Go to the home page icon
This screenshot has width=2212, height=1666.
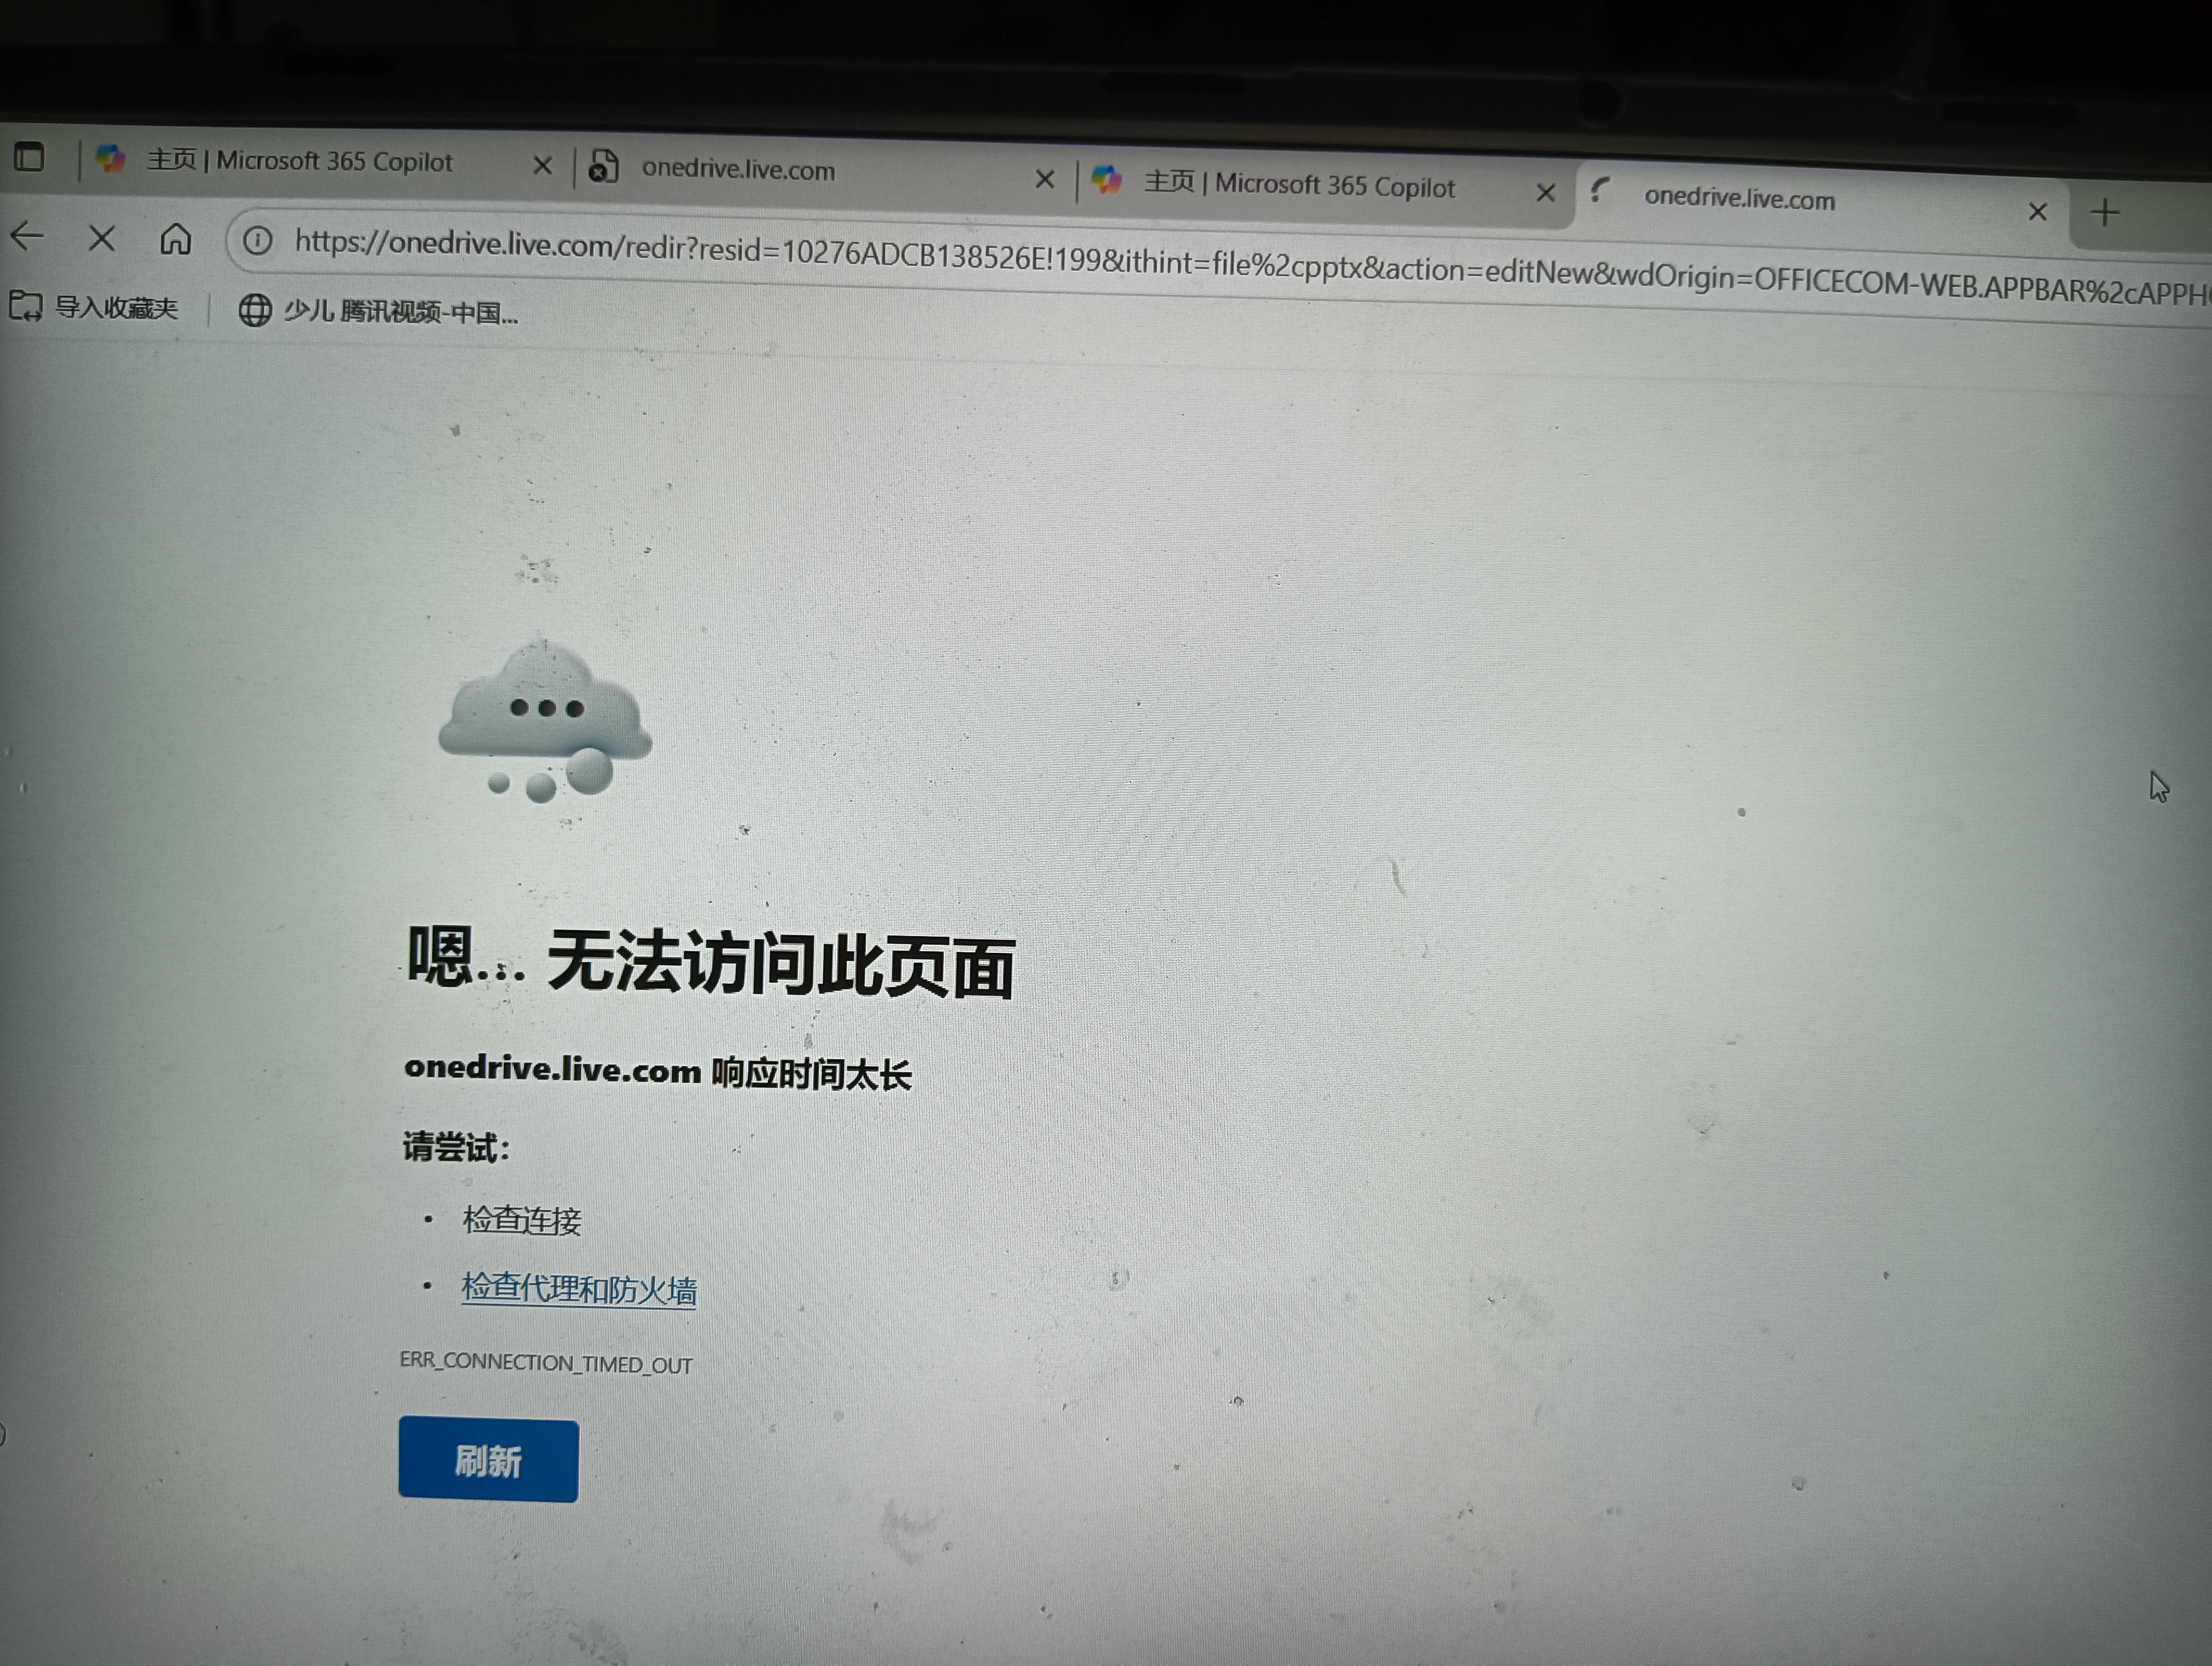point(176,239)
